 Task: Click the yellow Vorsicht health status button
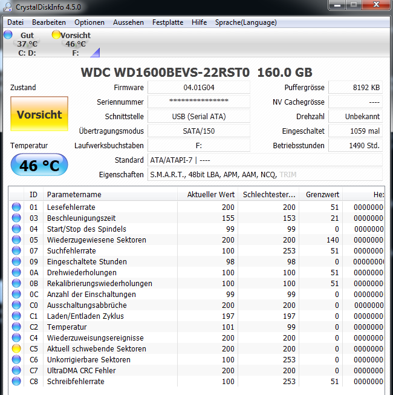click(x=39, y=114)
